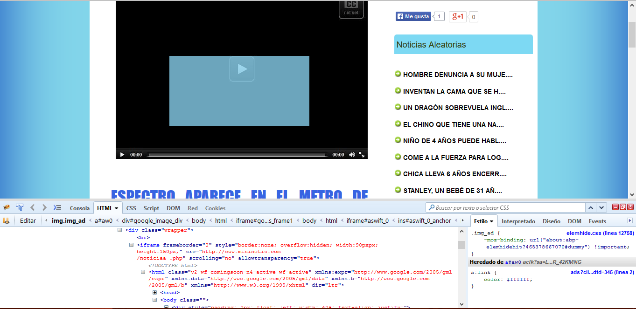
Task: Click the Facebook Me gusta button
Action: 413,16
